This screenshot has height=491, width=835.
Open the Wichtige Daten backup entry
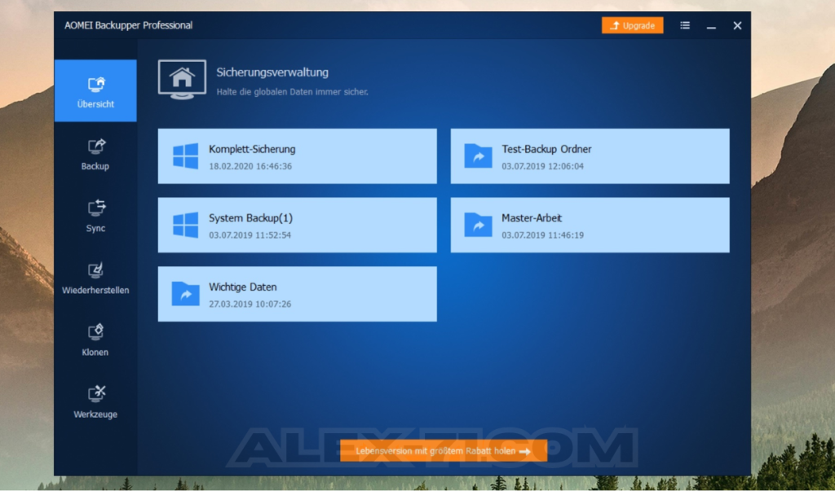tap(297, 293)
